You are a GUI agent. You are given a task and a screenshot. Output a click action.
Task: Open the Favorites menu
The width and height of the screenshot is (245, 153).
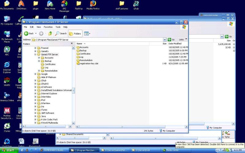[x=48, y=27]
